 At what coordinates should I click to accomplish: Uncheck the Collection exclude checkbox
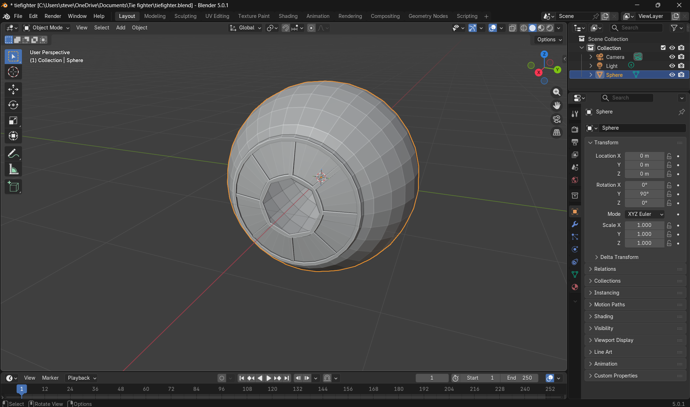pos(663,48)
